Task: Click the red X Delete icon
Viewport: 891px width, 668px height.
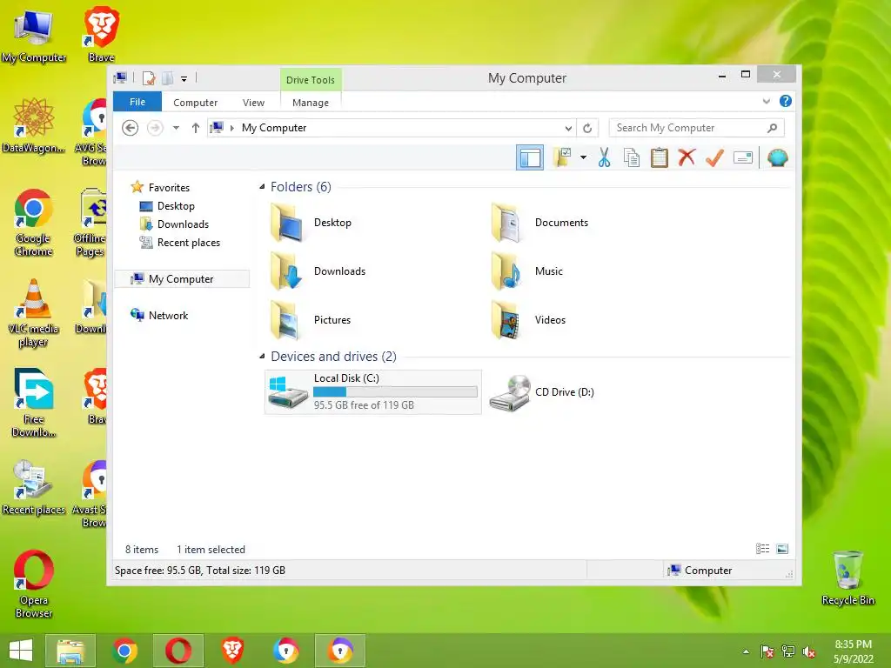Action: pos(687,157)
